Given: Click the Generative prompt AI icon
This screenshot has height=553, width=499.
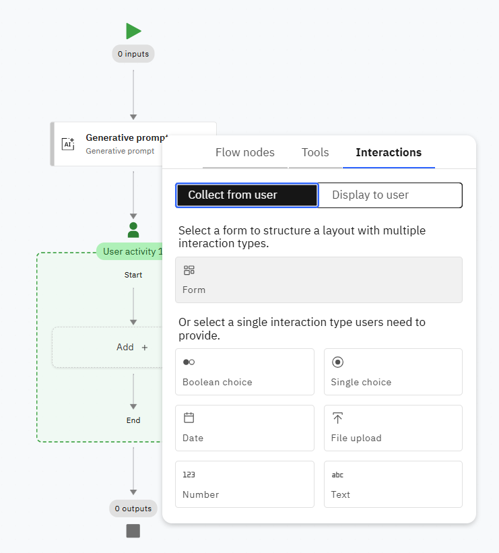Looking at the screenshot, I should (68, 143).
